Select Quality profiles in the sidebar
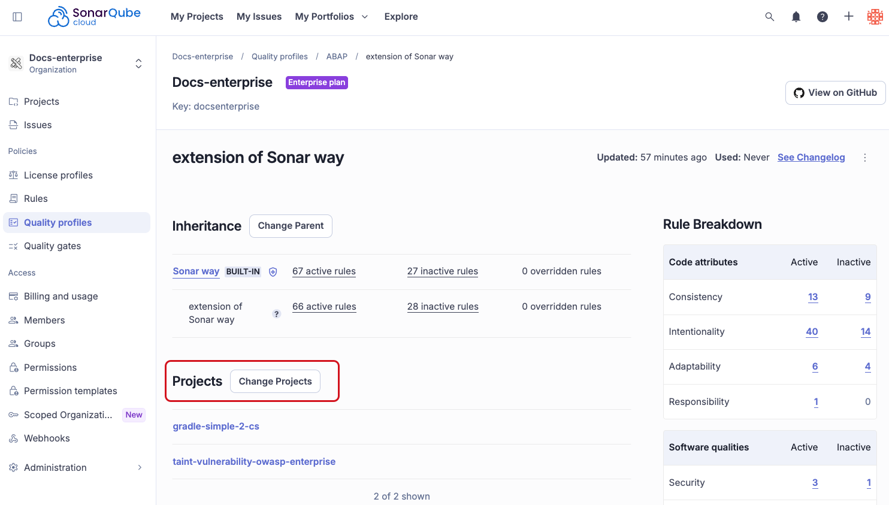 77,223
